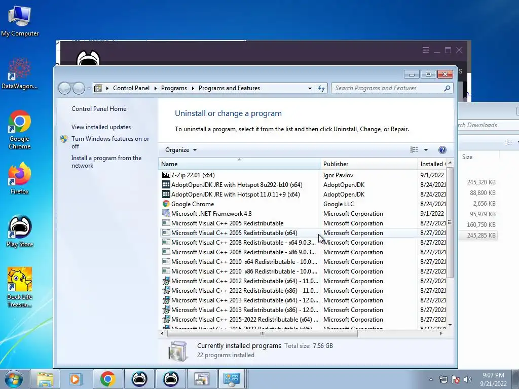Image resolution: width=519 pixels, height=389 pixels.
Task: Select the Duck Life Treasure desktop shortcut
Action: coord(20,287)
